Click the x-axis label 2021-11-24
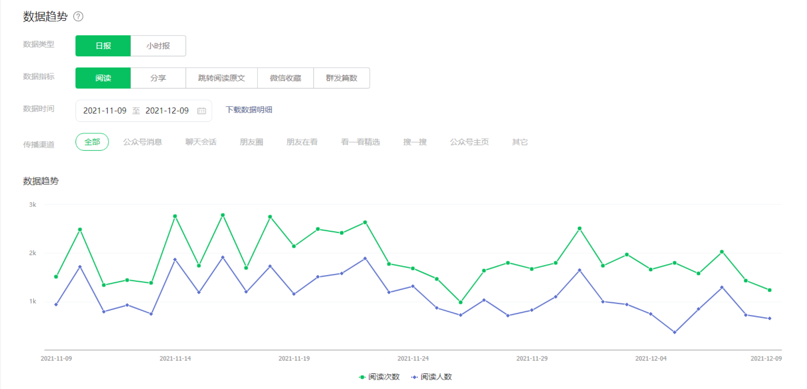This screenshot has width=807, height=389. click(413, 359)
